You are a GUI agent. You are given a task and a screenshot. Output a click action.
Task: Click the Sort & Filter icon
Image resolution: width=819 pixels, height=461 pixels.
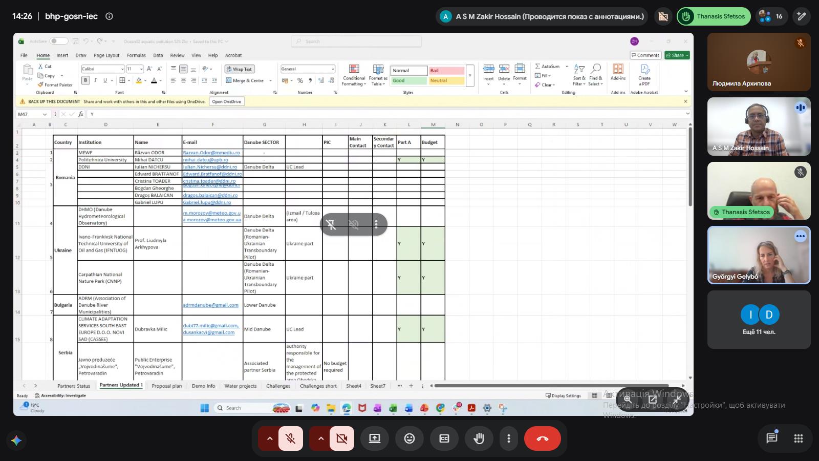click(x=579, y=75)
